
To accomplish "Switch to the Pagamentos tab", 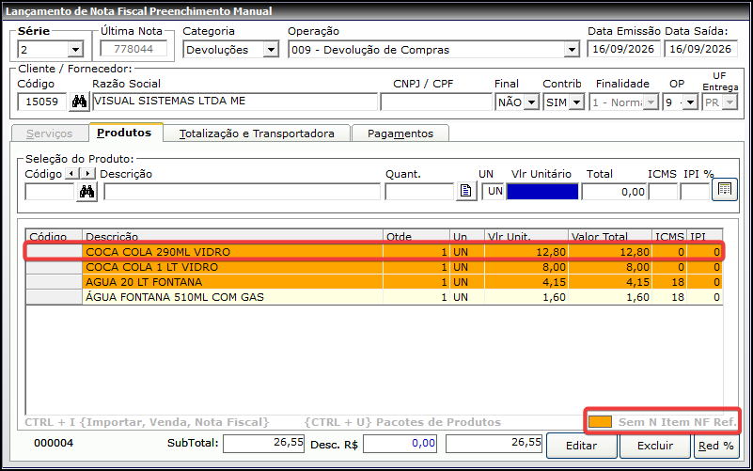I will [400, 133].
